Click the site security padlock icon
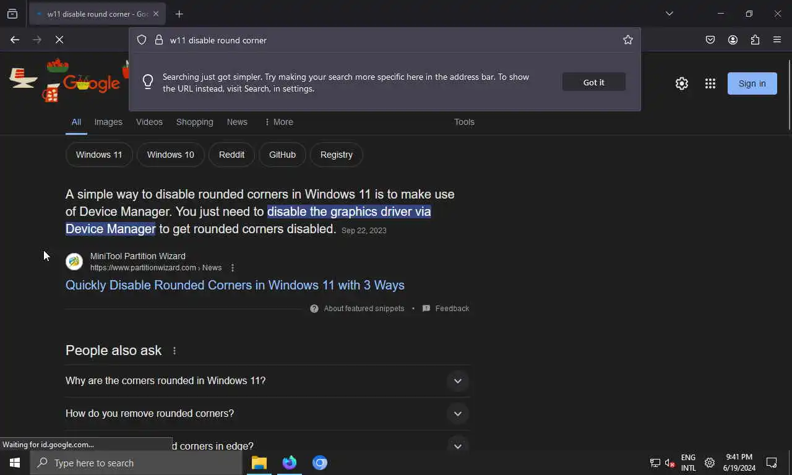This screenshot has height=475, width=792. [158, 40]
